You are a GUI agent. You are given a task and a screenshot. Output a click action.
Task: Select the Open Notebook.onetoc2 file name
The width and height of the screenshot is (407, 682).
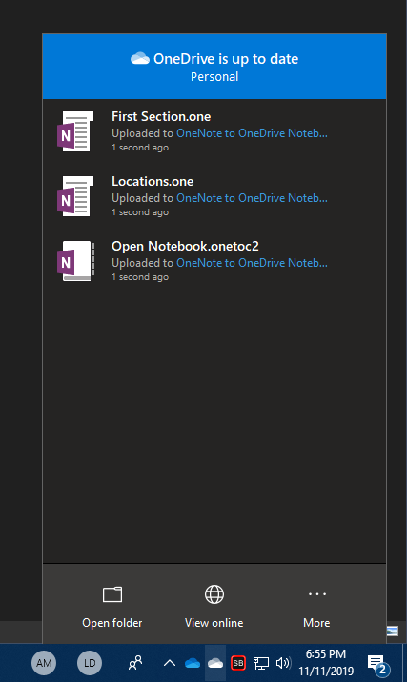[x=185, y=246]
